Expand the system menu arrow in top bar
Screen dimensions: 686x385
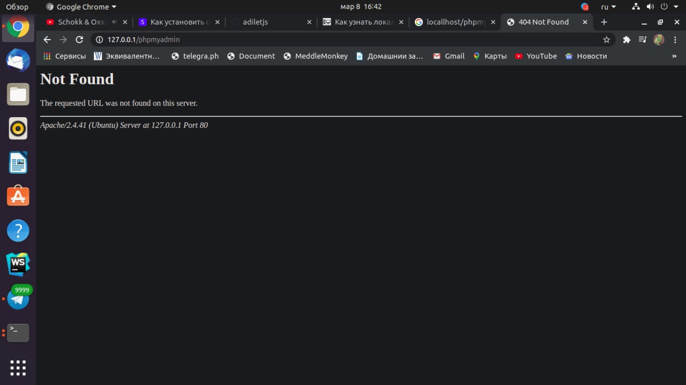[x=676, y=7]
